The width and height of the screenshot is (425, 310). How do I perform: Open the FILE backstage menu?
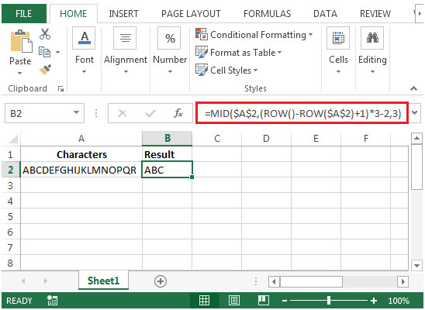click(x=24, y=13)
